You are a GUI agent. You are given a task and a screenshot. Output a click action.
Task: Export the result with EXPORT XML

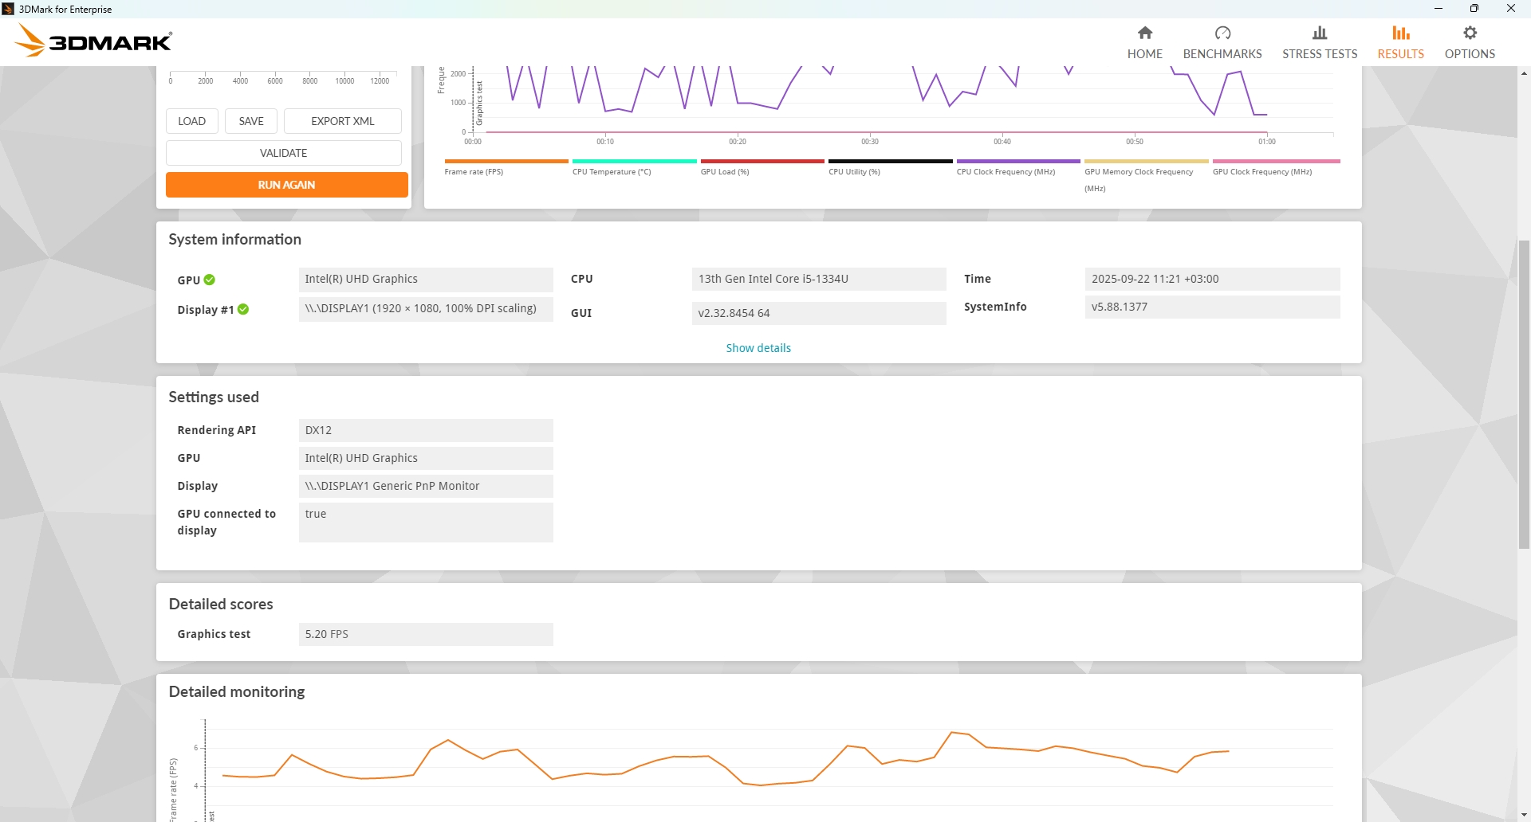click(x=343, y=121)
